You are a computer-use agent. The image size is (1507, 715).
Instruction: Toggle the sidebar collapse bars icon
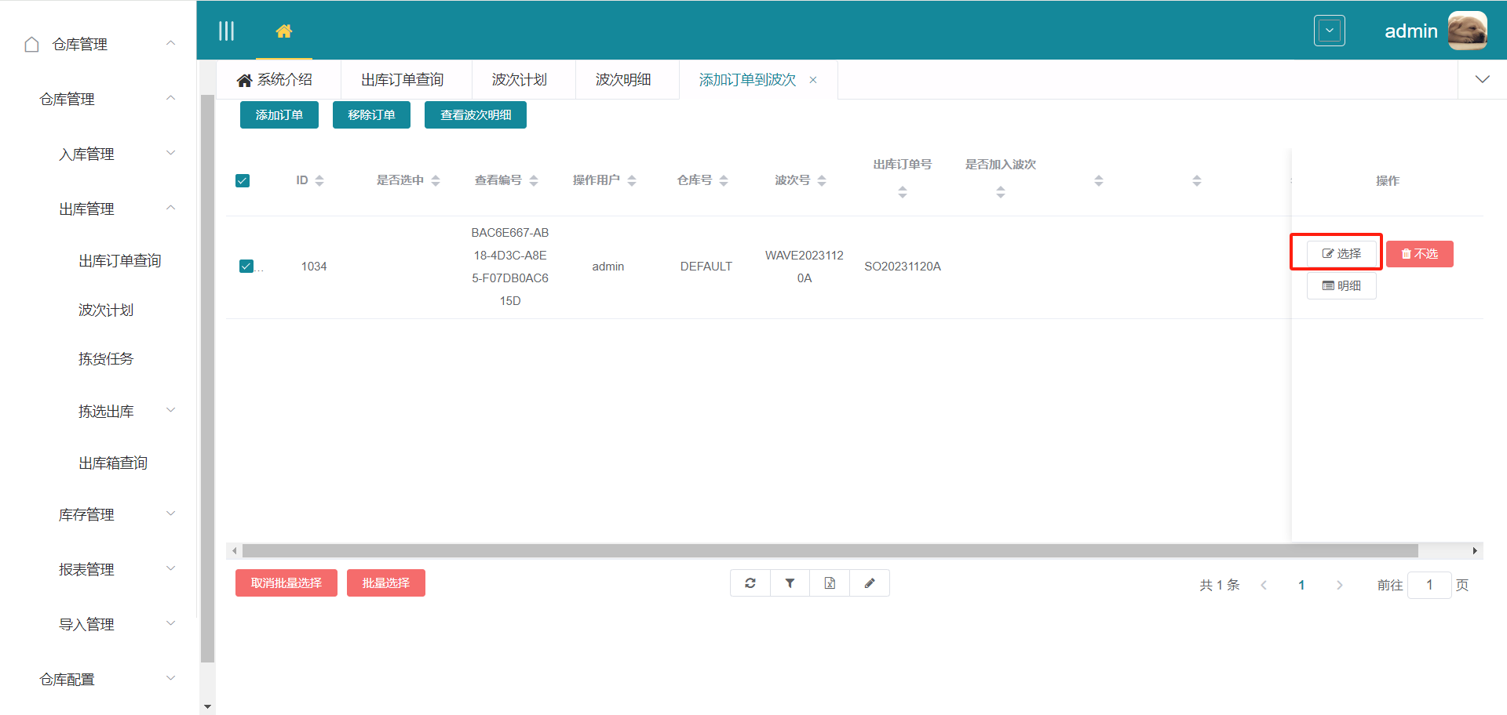coord(226,31)
